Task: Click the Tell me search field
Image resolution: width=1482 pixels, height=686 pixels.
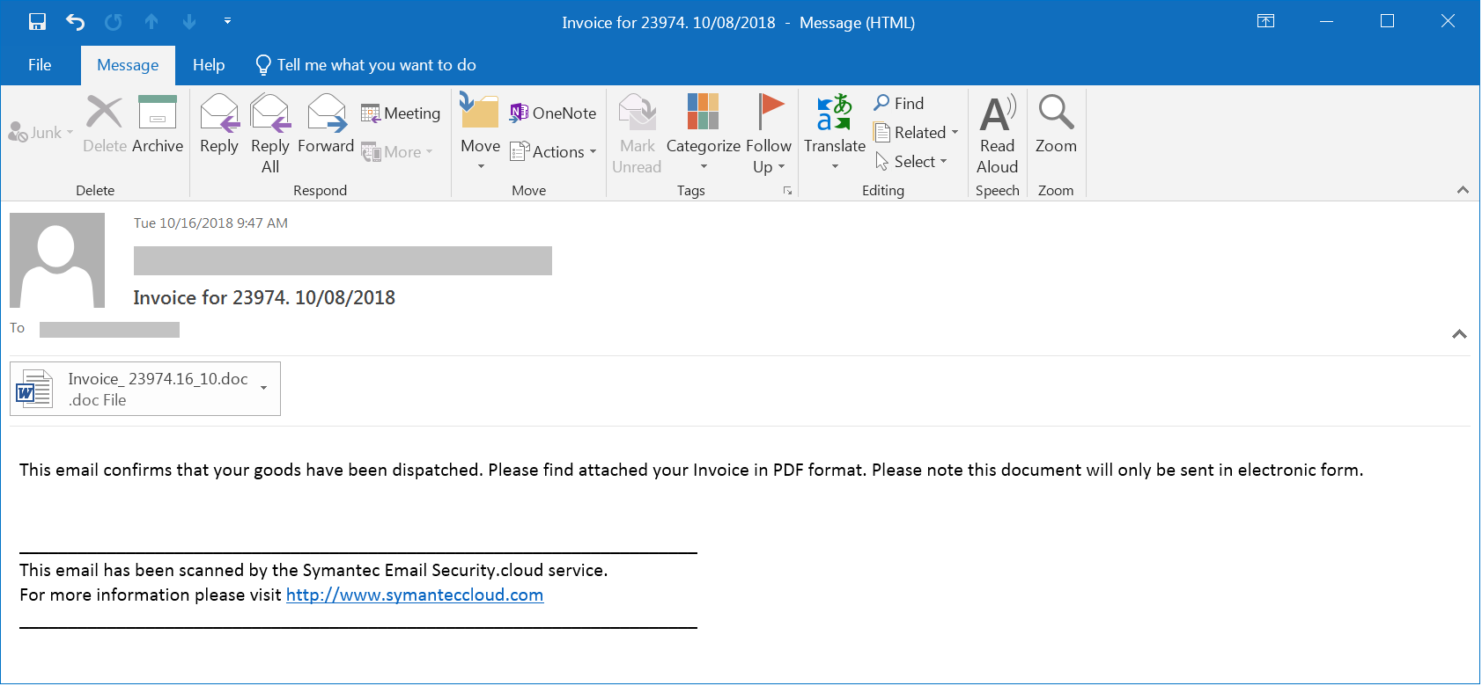Action: coord(376,65)
